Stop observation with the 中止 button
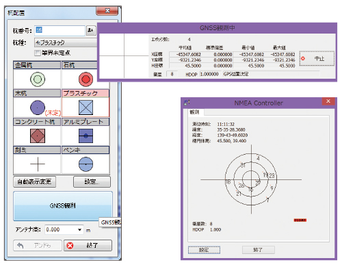The image size is (342, 267). 317,59
